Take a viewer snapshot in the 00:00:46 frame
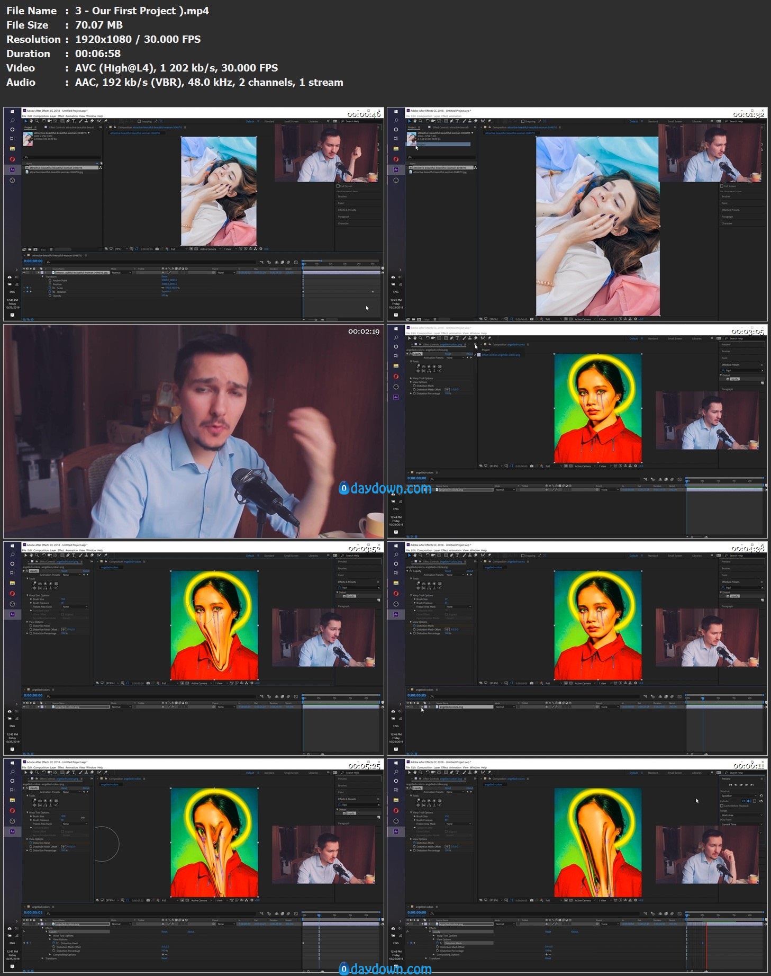The image size is (771, 976). 158,249
